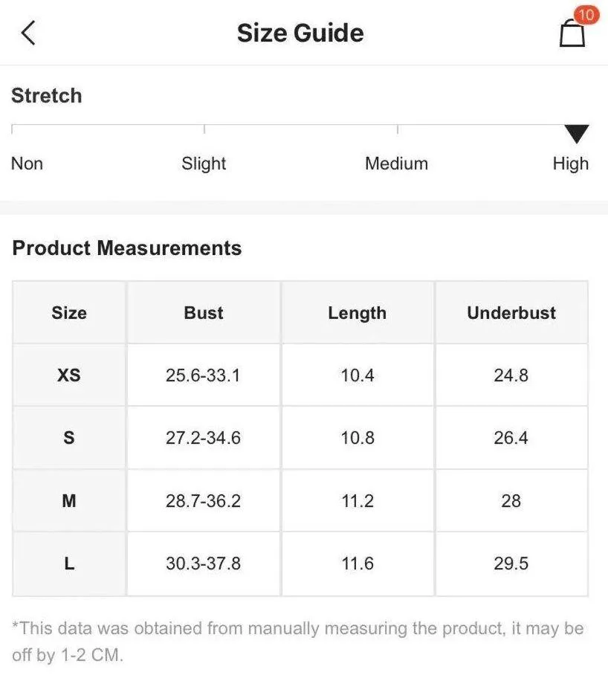Select the XS size row label
The width and height of the screenshot is (608, 678).
(69, 375)
